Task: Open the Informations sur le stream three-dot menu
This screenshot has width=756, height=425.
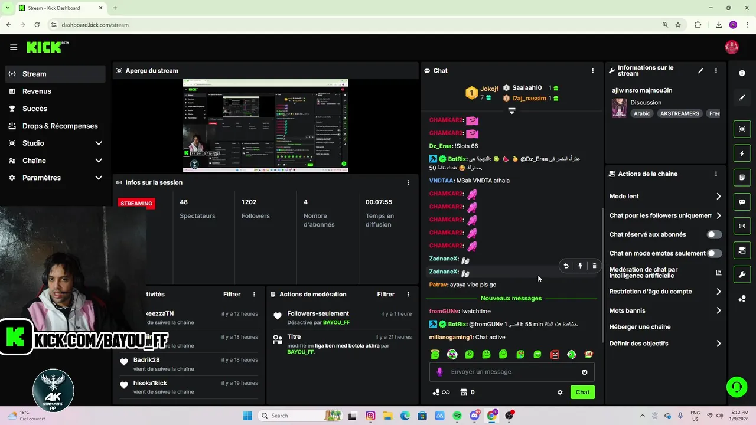Action: pyautogui.click(x=716, y=71)
